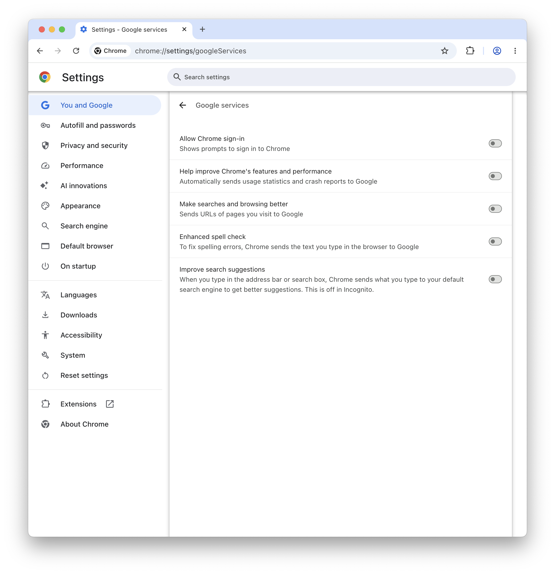Click the browser forward arrow
This screenshot has height=574, width=555.
click(58, 51)
